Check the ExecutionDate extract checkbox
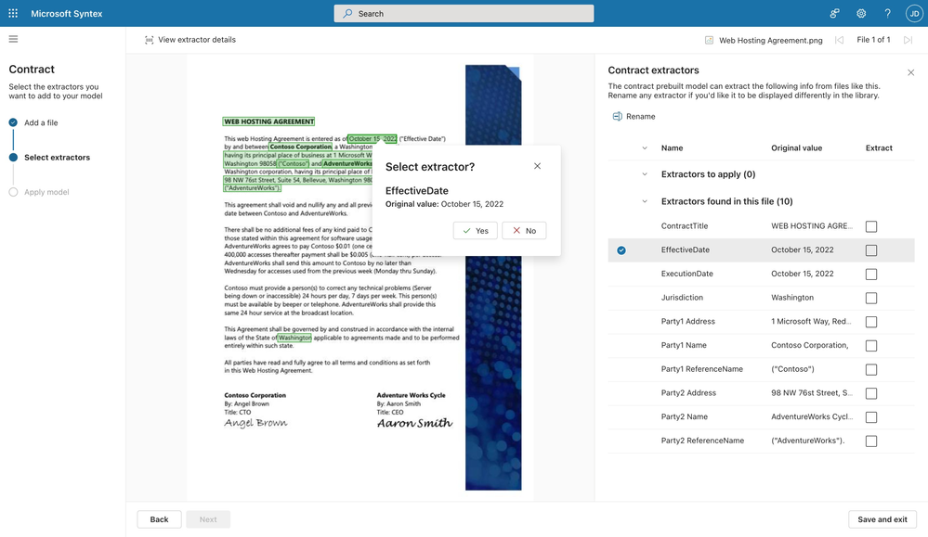The image size is (928, 537). tap(871, 275)
